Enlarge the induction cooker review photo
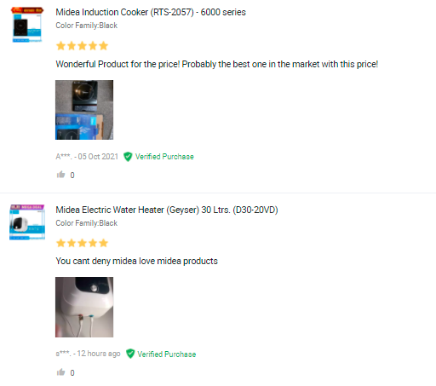Image resolution: width=436 pixels, height=386 pixels. coord(84,110)
